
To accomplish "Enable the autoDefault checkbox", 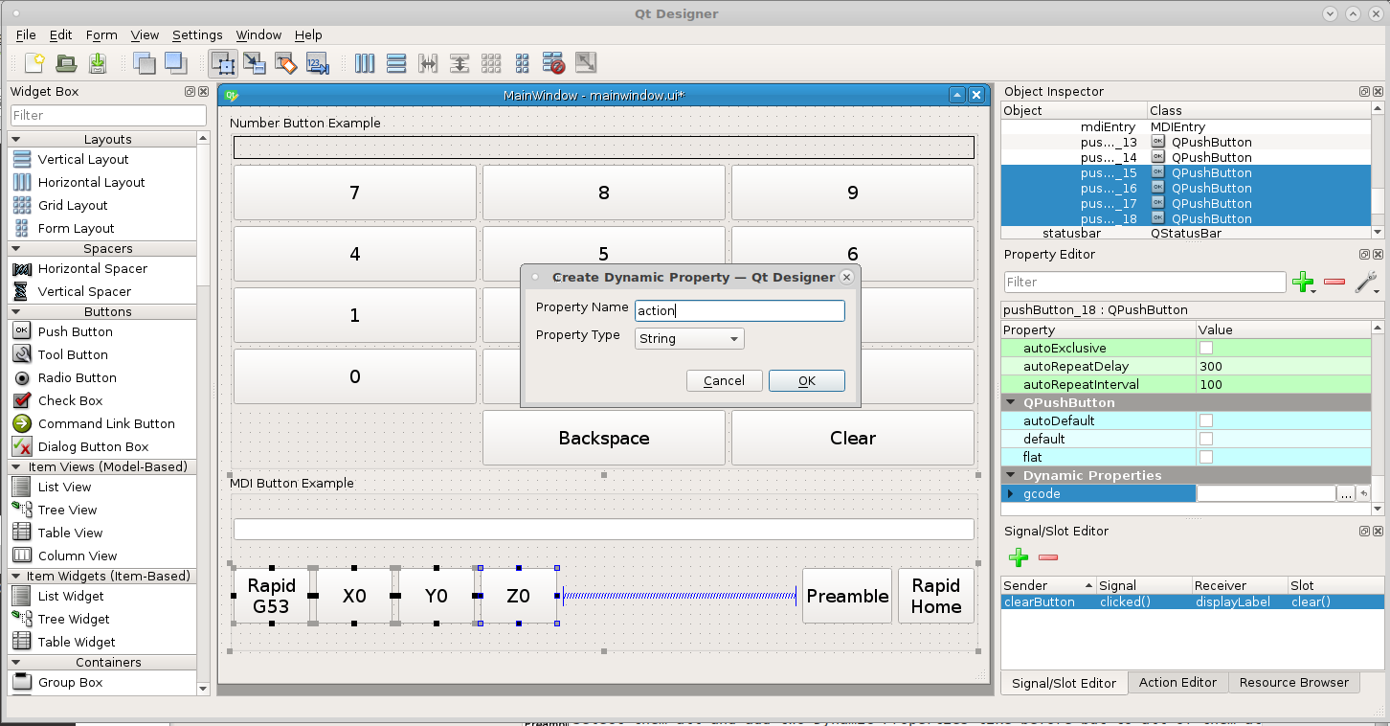I will pos(1206,420).
